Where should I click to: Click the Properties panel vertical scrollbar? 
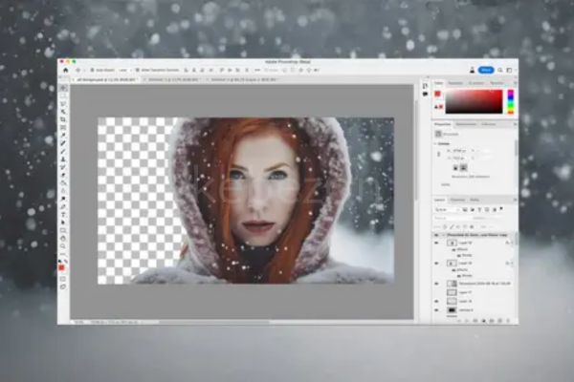coord(517,148)
